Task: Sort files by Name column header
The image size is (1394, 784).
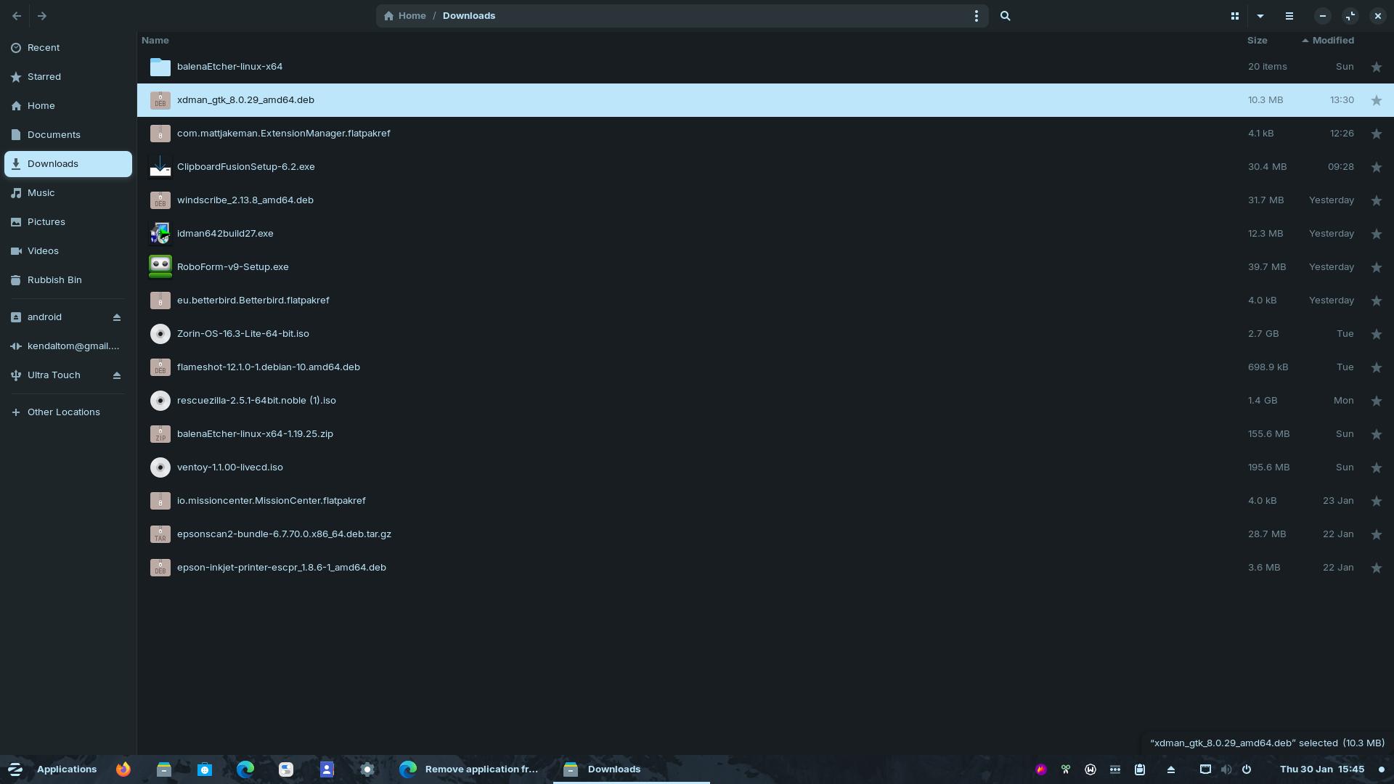Action: point(155,41)
